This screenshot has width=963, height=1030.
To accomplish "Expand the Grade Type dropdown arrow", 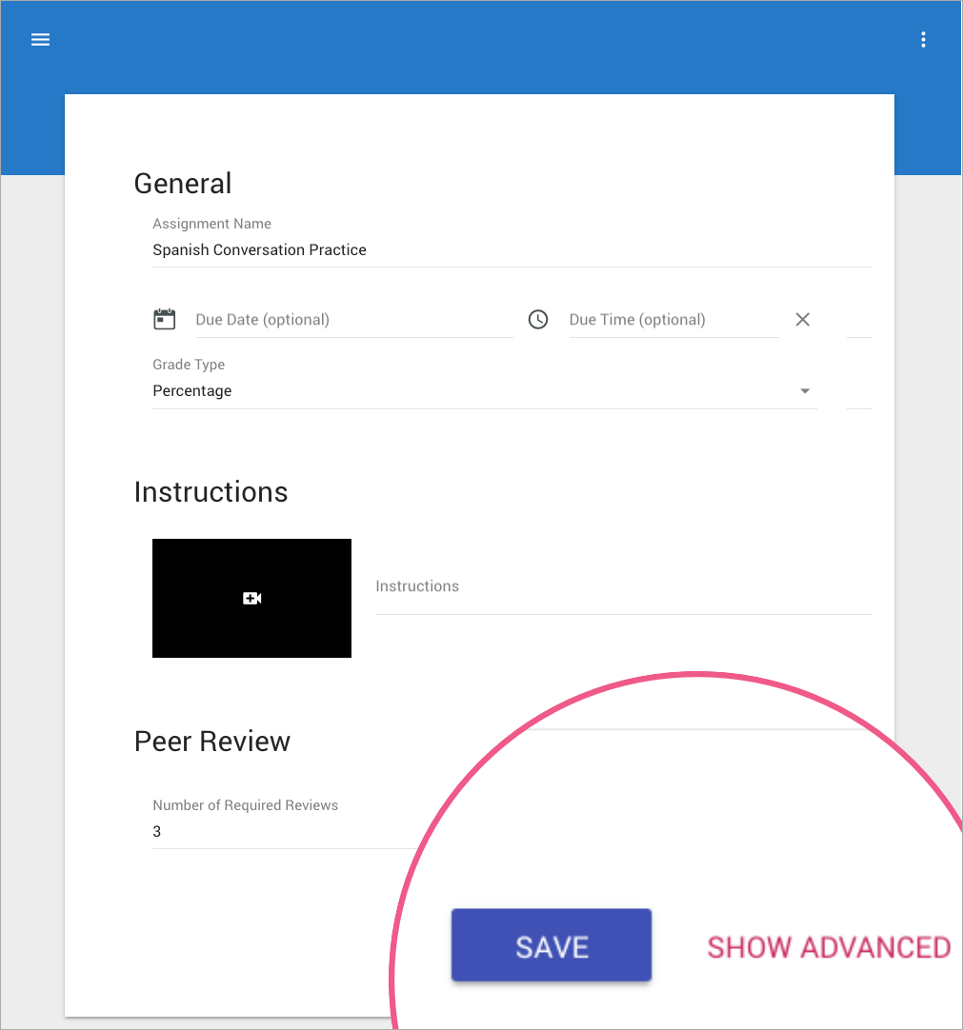I will tap(805, 391).
